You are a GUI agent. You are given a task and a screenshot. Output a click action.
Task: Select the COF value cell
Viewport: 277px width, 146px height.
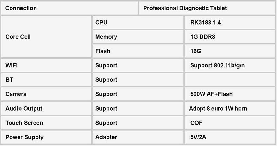230,123
